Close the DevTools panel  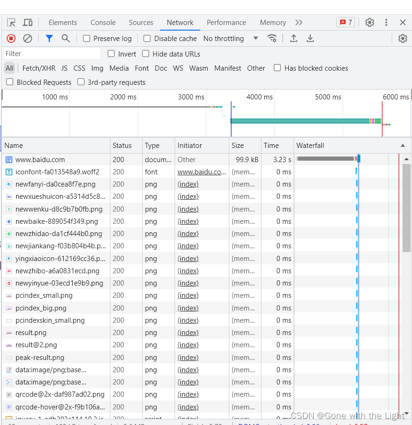pyautogui.click(x=403, y=23)
